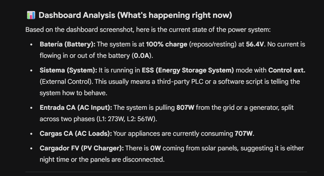Click the bold "Cargas CA (AC Loads):" label
Screen dimensions: 324x176
click(76, 133)
